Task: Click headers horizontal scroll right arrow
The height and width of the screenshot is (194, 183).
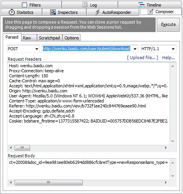Action: [x=166, y=148]
